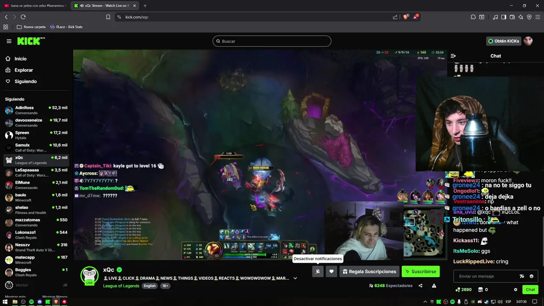Screen dimensions: 544x306
Task: Open browser extensions puzzle icon
Action: pos(473,17)
